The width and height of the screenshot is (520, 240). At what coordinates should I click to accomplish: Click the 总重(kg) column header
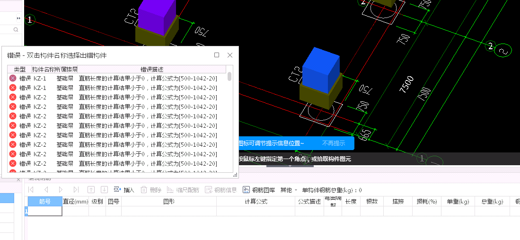(x=493, y=201)
